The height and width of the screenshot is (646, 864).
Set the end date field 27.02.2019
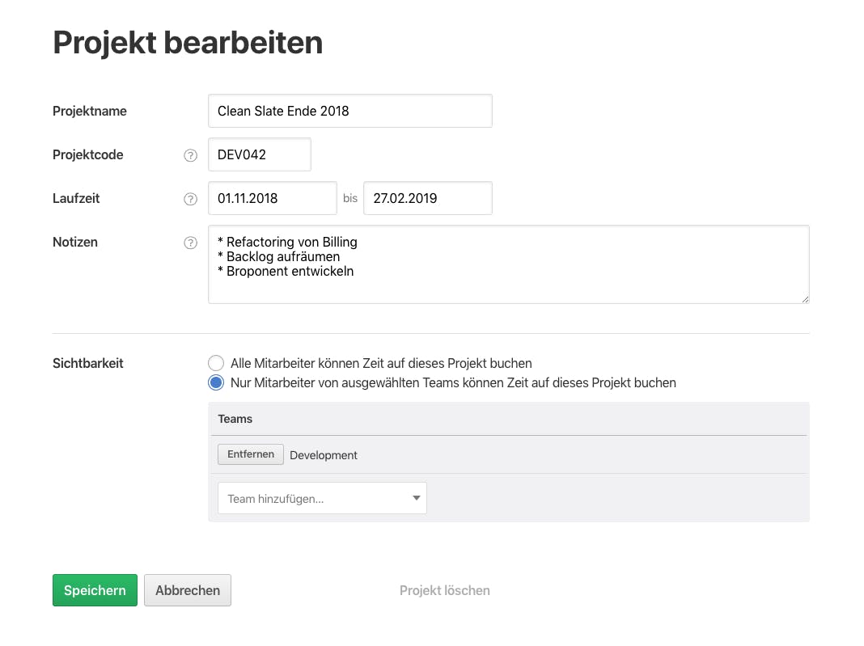coord(428,198)
